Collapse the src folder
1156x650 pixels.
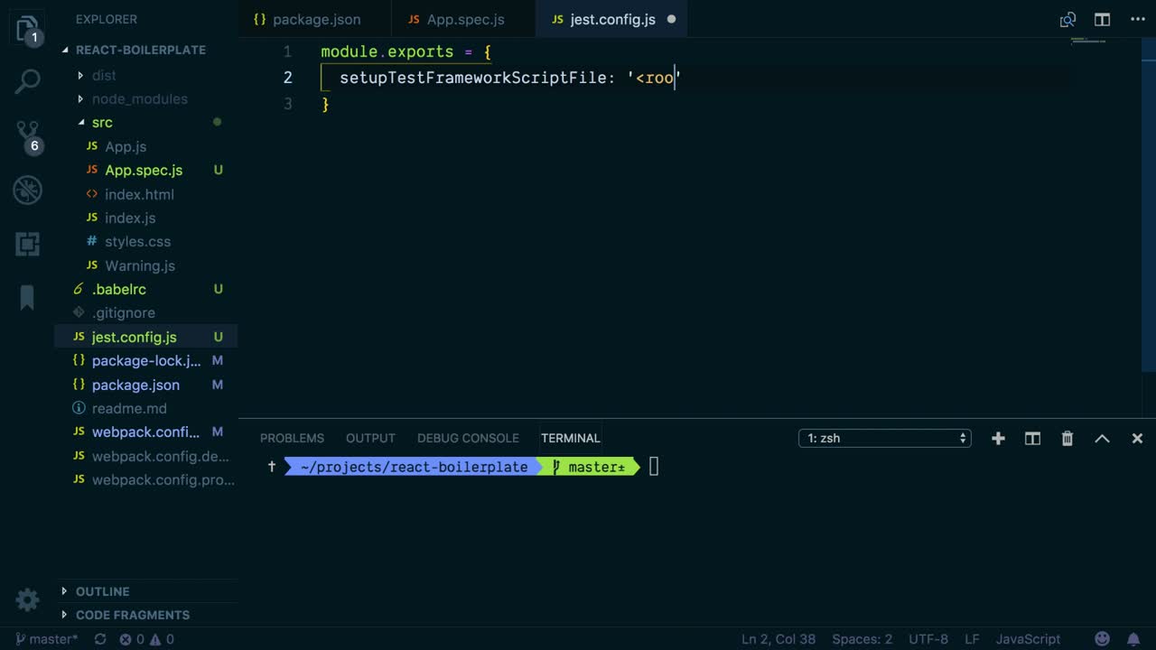[x=101, y=122]
